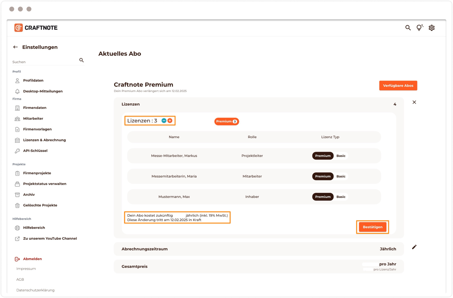Screen dimensions: 453x298
Task: Open the Datenschutzerklärung link
Action: (35, 290)
